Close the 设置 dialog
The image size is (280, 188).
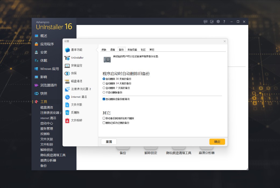(x=225, y=41)
